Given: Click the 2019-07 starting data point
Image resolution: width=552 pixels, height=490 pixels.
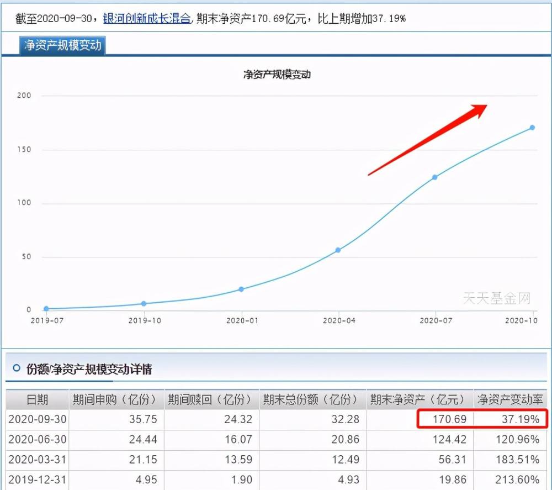Looking at the screenshot, I should coord(46,309).
